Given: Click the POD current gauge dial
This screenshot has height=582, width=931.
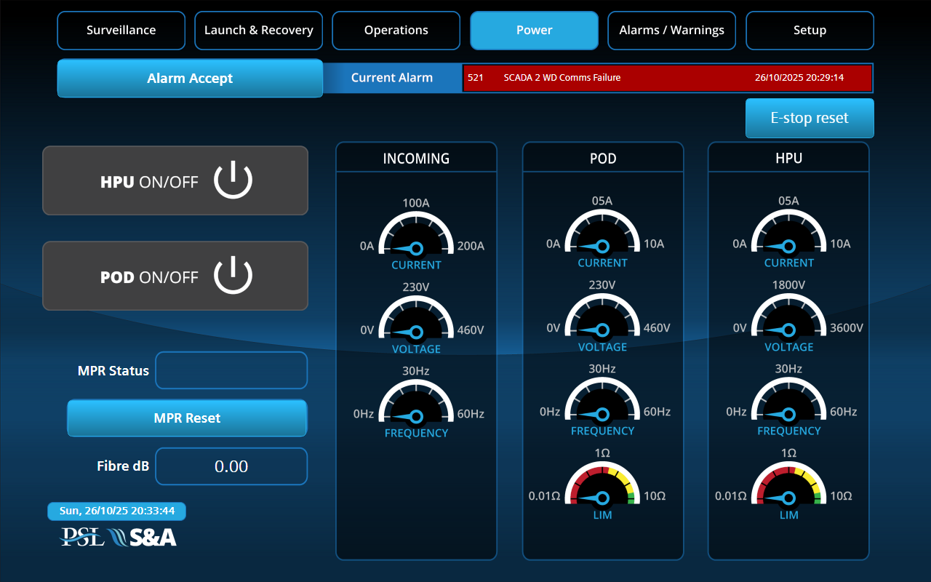Looking at the screenshot, I should 602,234.
